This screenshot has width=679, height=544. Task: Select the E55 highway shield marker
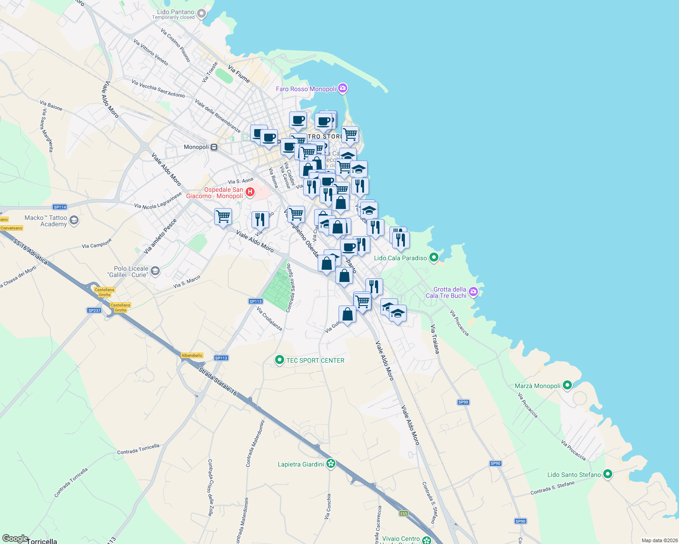pyautogui.click(x=403, y=513)
